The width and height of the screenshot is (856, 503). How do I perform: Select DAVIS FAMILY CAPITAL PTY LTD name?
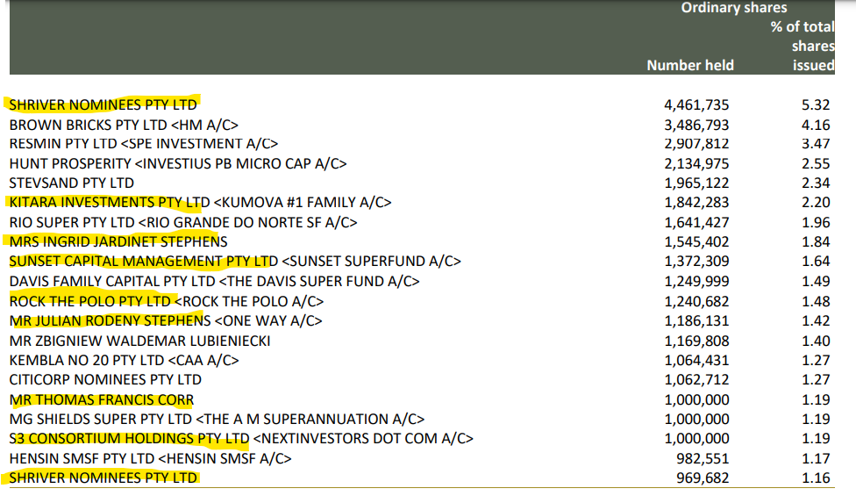coord(112,282)
